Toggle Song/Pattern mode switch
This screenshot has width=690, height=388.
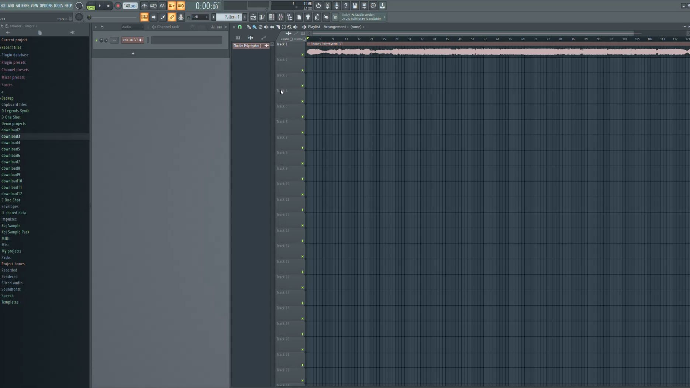(x=91, y=6)
